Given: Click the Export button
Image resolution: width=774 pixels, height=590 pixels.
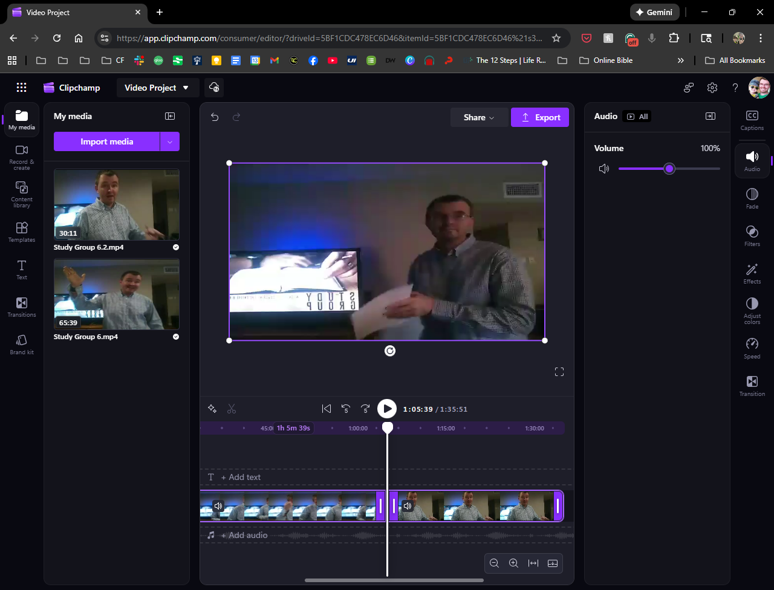Looking at the screenshot, I should click(x=540, y=117).
